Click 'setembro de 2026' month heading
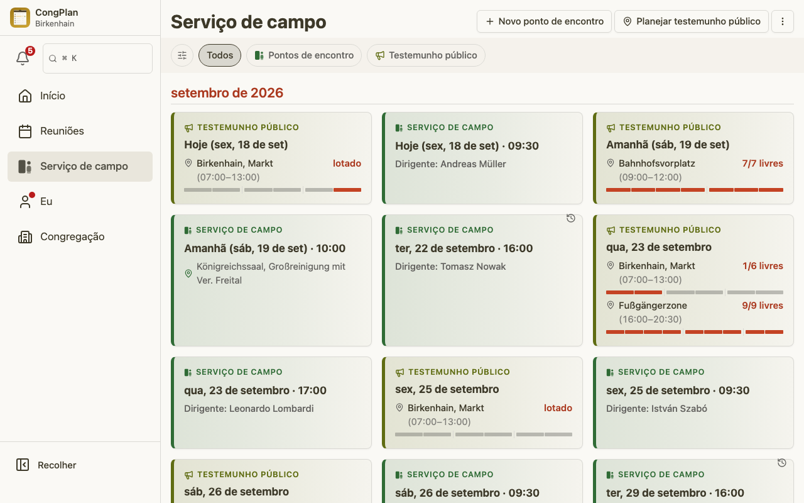 tap(227, 93)
